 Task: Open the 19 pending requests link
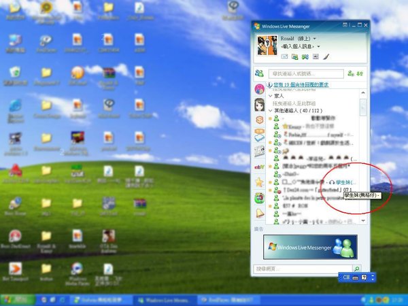301,85
